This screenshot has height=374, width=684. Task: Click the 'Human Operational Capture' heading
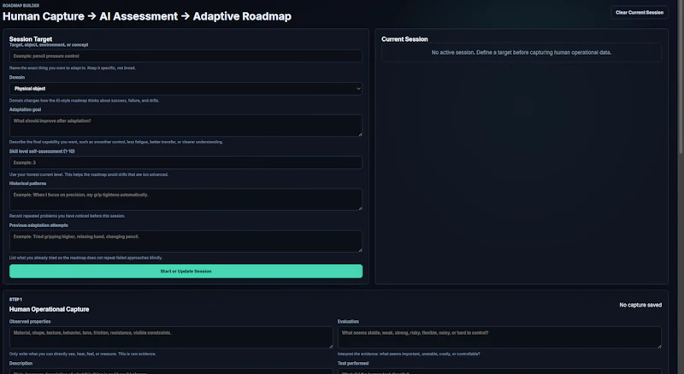click(x=50, y=309)
